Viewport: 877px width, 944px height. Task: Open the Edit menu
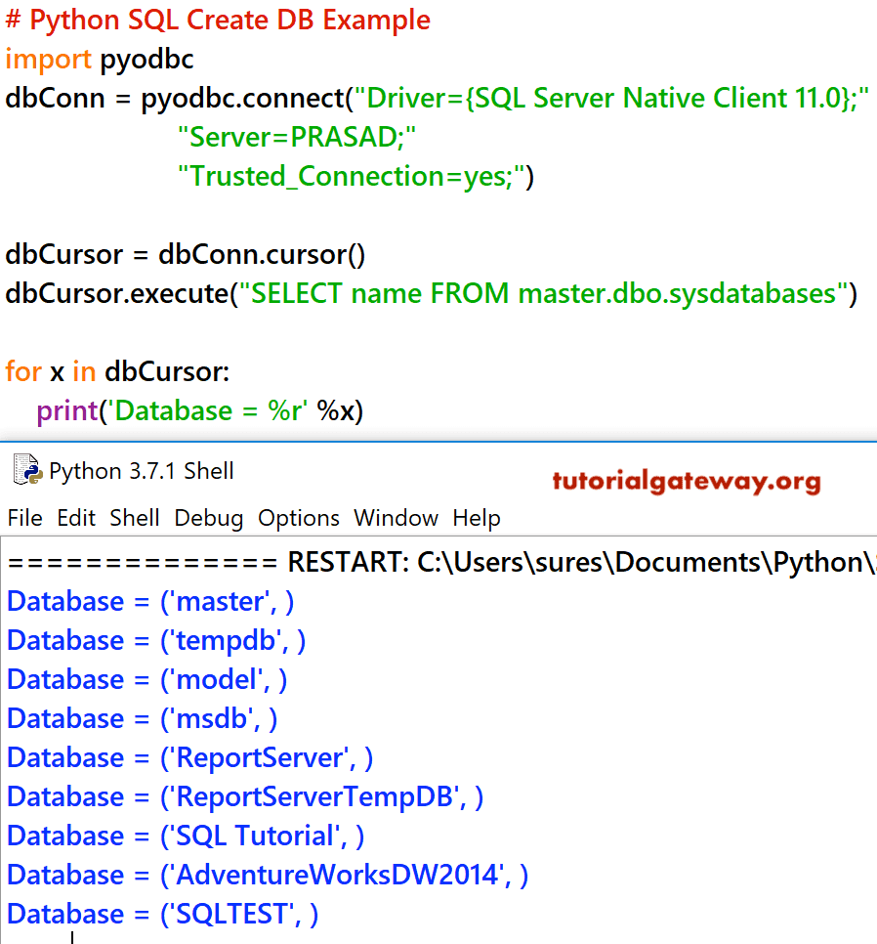coord(76,518)
